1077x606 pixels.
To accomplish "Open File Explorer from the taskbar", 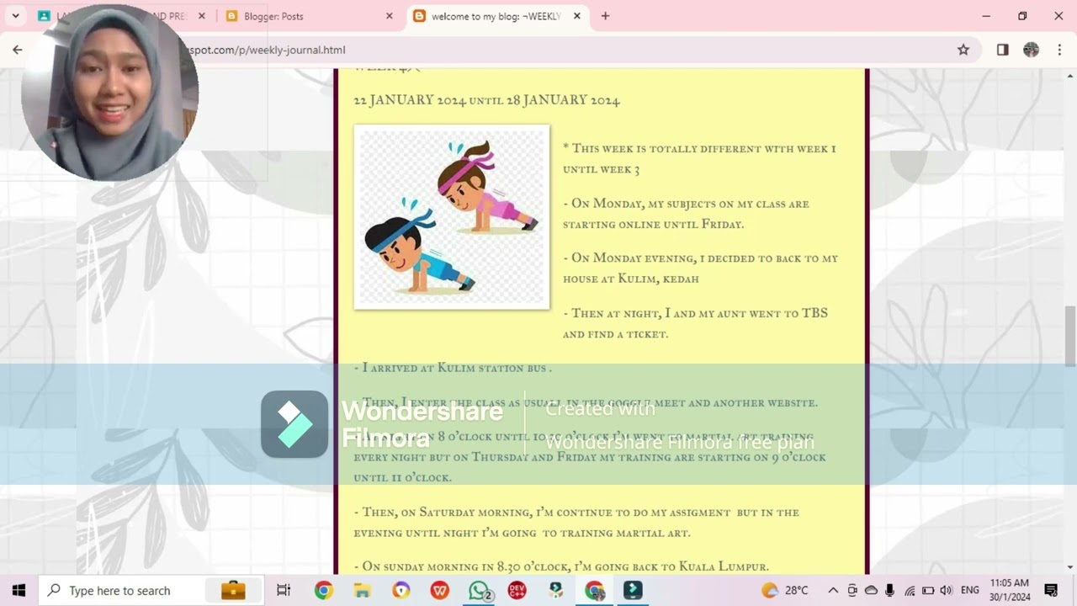I will pos(362,590).
